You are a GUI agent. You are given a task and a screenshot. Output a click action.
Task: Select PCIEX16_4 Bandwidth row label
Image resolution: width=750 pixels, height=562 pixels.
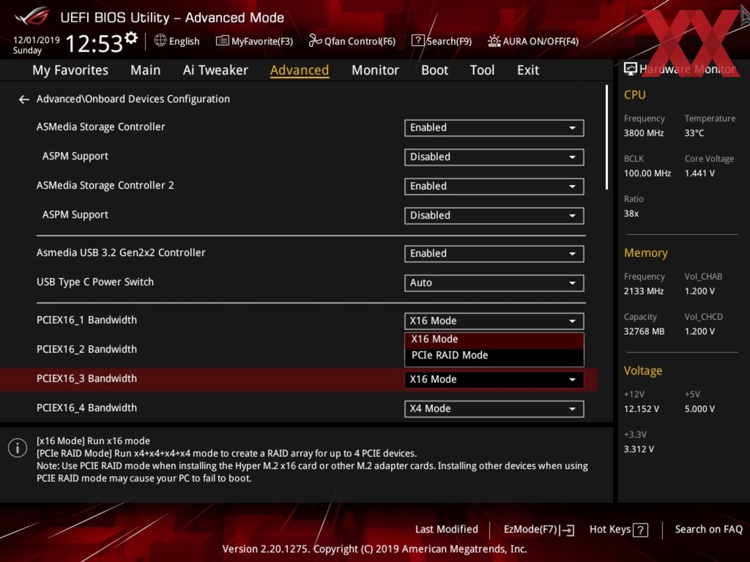[87, 408]
